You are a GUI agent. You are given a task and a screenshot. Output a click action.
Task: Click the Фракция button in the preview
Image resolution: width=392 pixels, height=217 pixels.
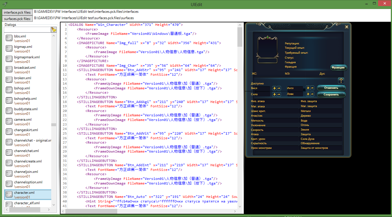click(x=338, y=68)
